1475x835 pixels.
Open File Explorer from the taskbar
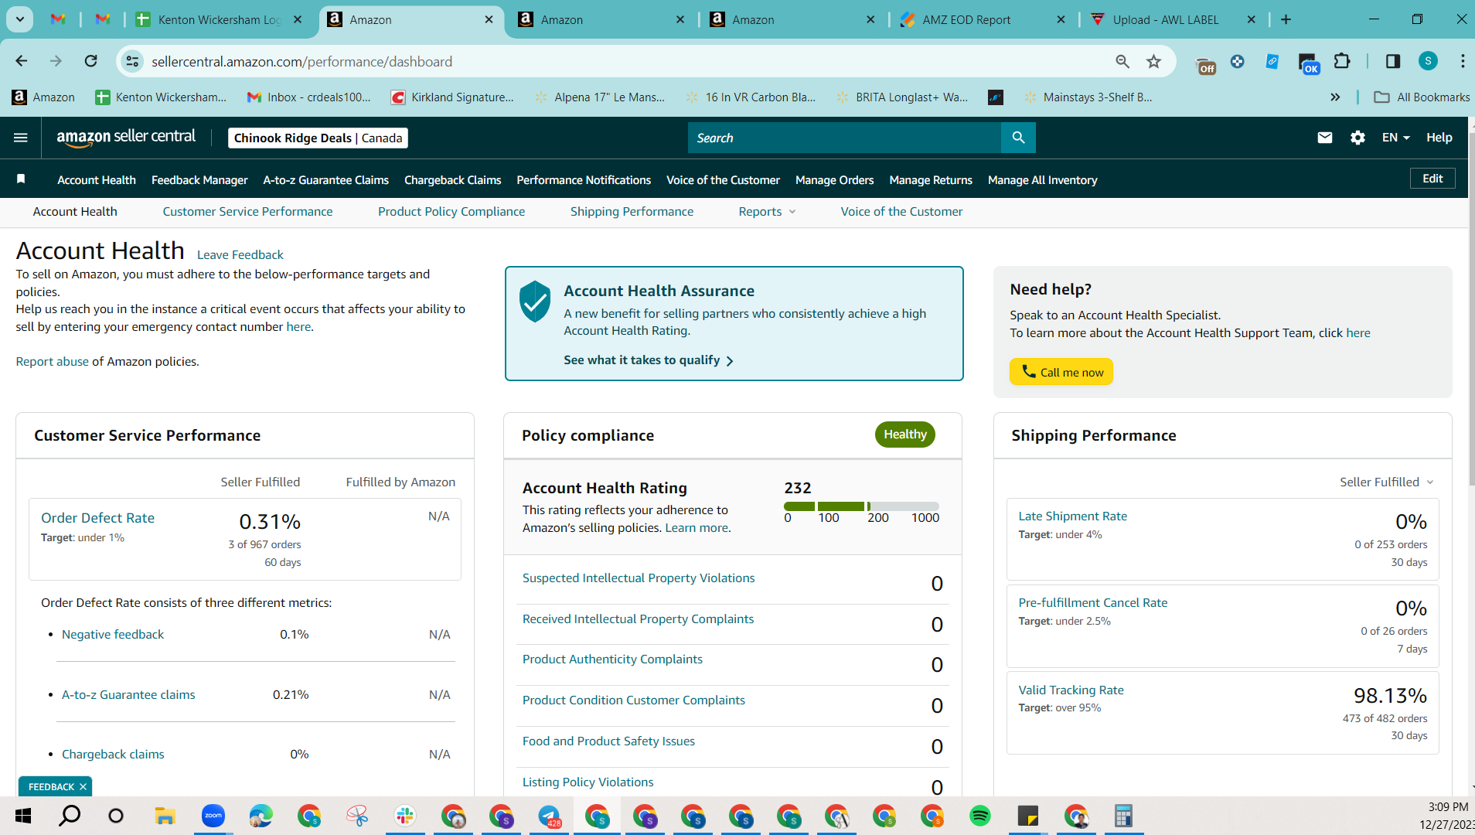(x=165, y=816)
